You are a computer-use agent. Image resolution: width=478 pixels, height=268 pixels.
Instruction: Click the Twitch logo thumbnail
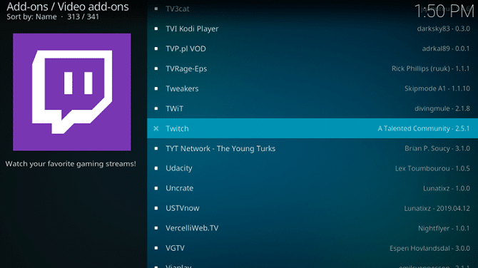72,92
